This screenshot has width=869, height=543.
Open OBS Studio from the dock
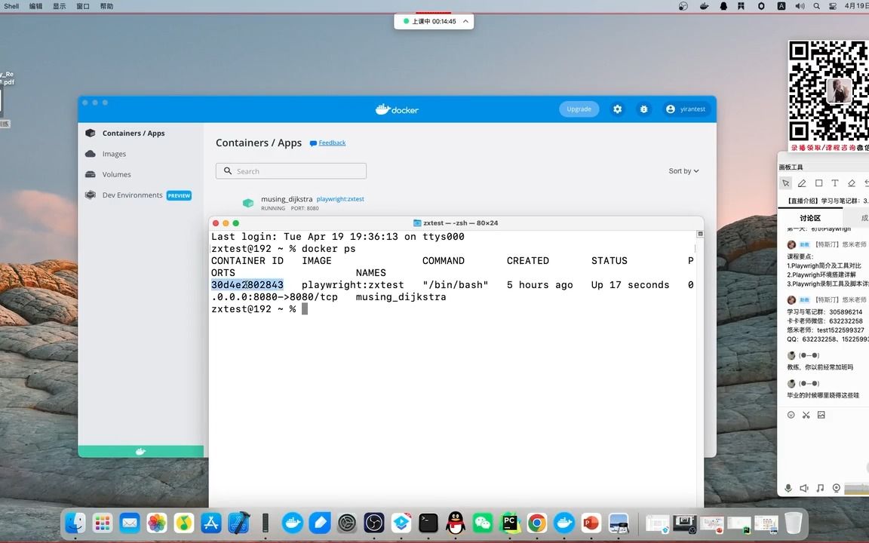tap(374, 523)
